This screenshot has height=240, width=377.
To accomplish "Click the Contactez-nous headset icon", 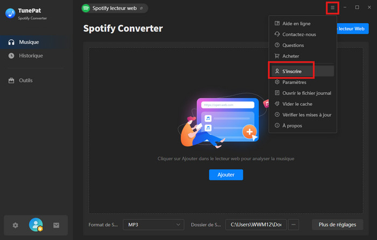I will point(277,34).
